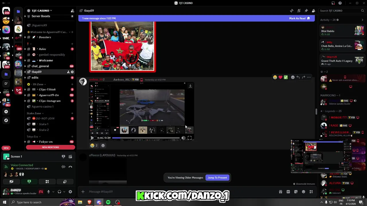Toggle noise suppression waveform icon
Image resolution: width=367 pixels, height=206 pixels.
click(x=63, y=167)
